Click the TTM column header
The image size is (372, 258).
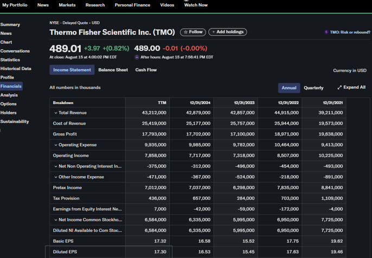click(162, 102)
